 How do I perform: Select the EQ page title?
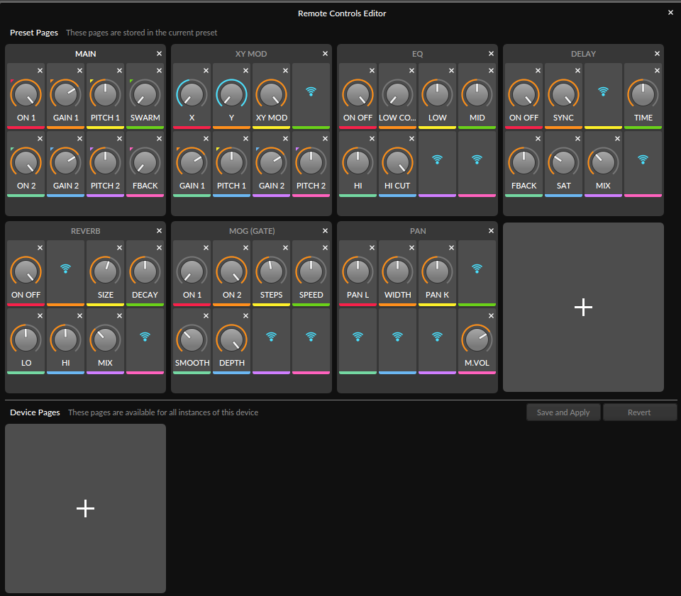(417, 54)
